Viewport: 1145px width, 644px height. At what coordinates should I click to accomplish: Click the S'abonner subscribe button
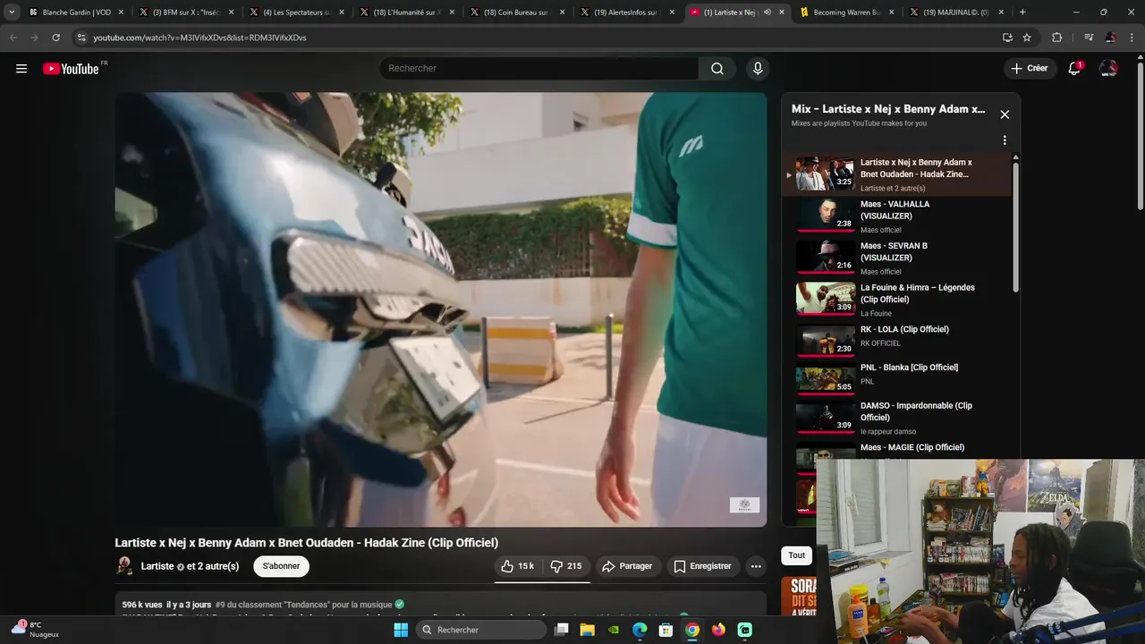[x=281, y=566]
